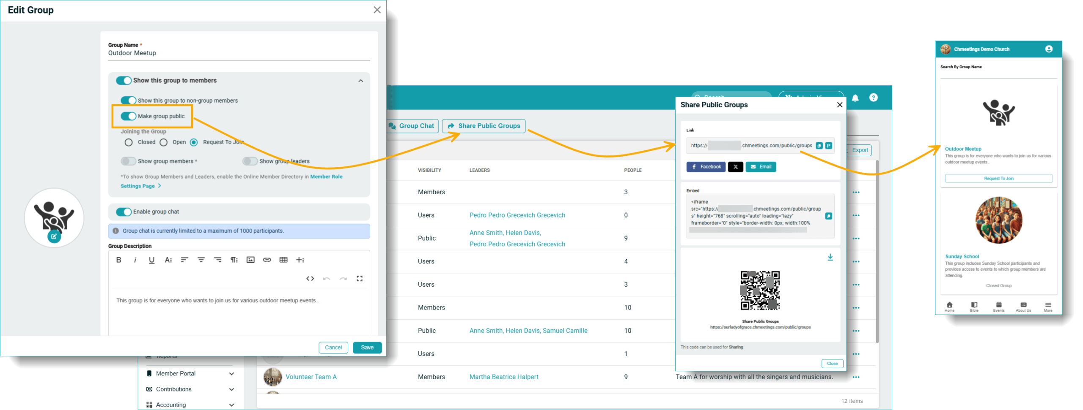Click Share Public Groups button

coord(484,126)
